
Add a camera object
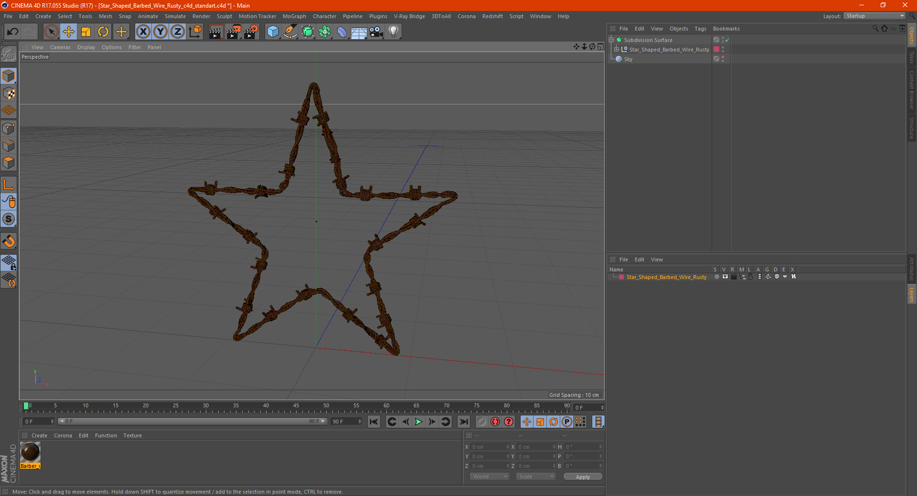(376, 32)
